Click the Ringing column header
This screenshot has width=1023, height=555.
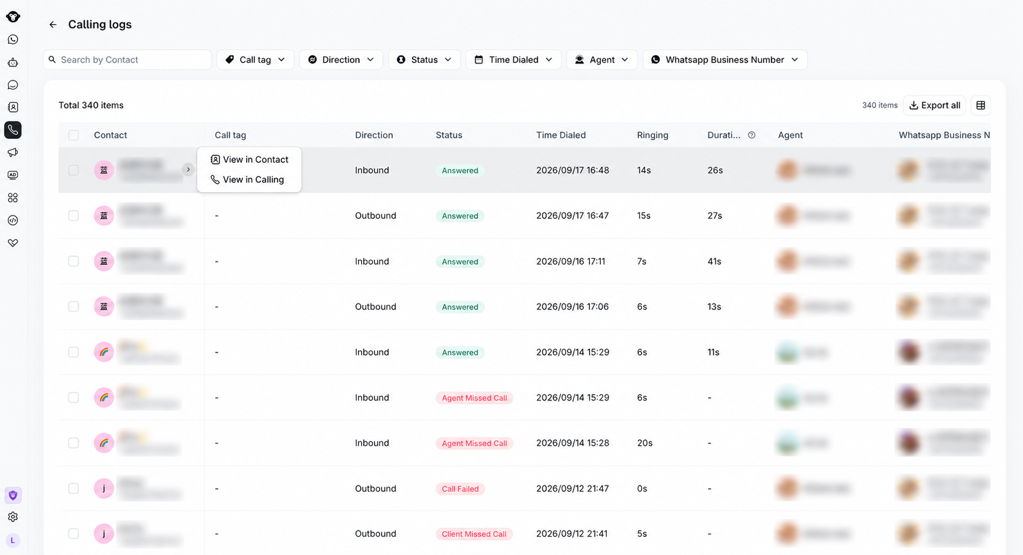(653, 135)
